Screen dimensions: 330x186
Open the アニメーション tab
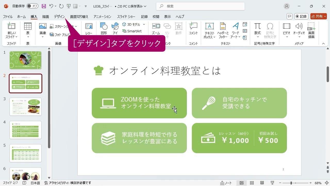point(102,17)
